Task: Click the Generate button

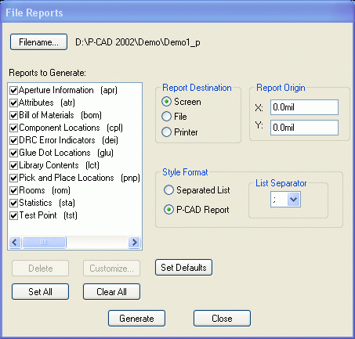Action: (x=136, y=319)
